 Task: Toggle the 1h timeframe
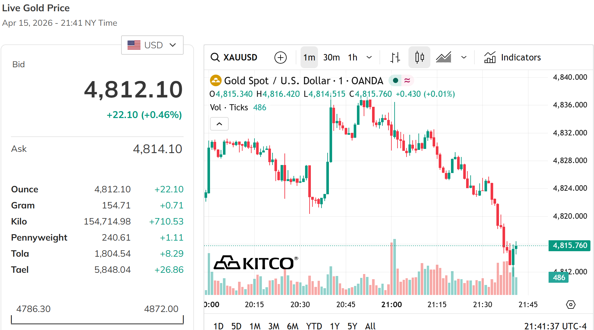[x=353, y=57]
